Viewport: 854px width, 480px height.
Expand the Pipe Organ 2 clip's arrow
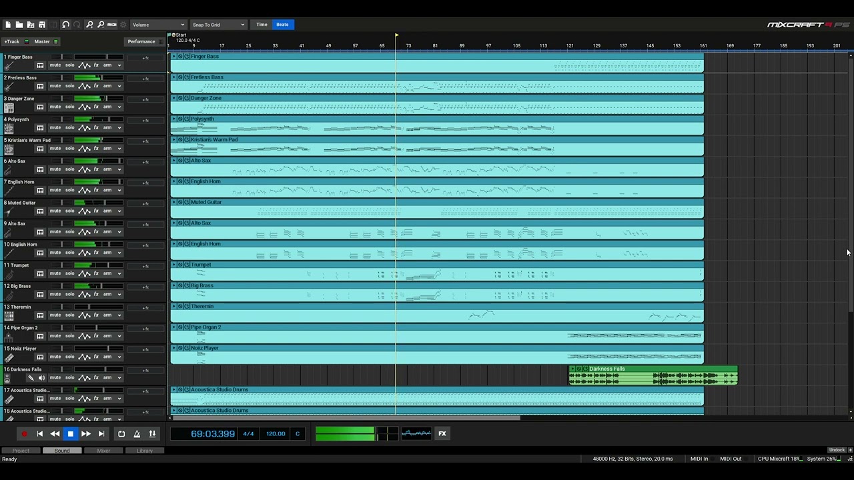tap(174, 327)
